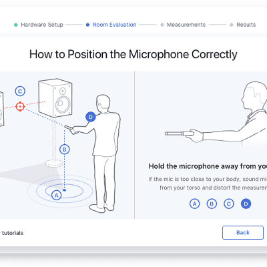Click the speaker illustration in the diagram
This screenshot has height=267, width=267.
[x=55, y=98]
